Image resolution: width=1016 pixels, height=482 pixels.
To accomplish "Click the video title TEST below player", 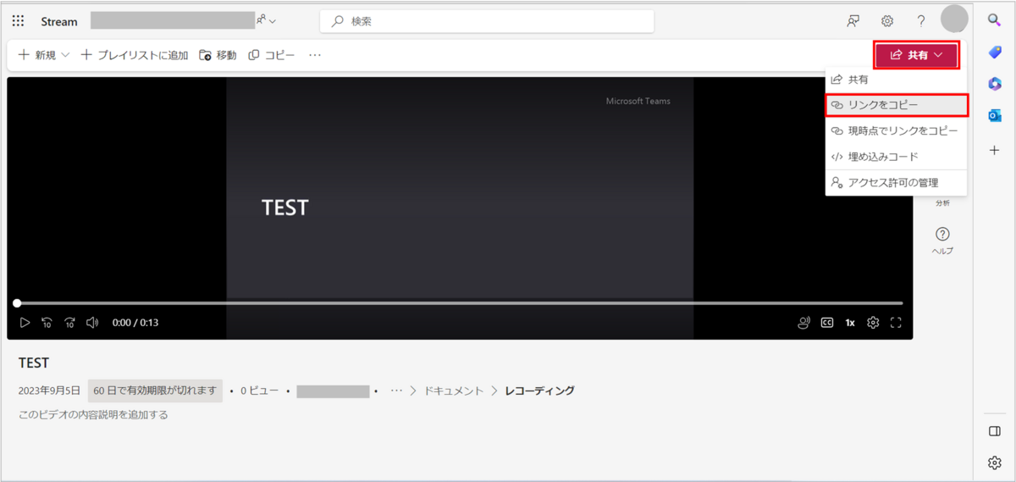I will (x=34, y=363).
